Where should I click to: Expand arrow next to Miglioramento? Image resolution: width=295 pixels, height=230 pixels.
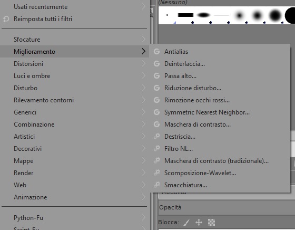coord(143,51)
